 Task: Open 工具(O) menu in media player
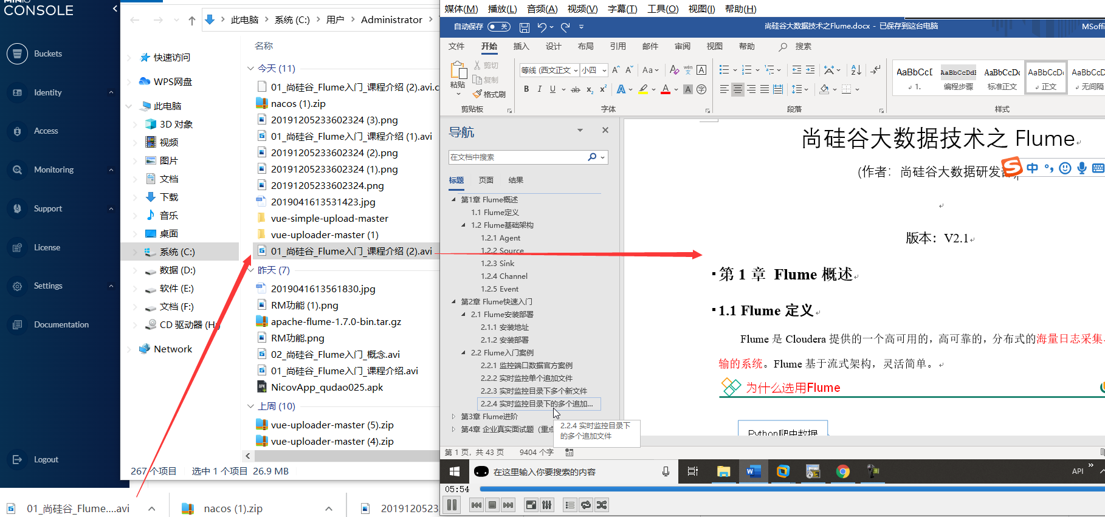click(663, 9)
